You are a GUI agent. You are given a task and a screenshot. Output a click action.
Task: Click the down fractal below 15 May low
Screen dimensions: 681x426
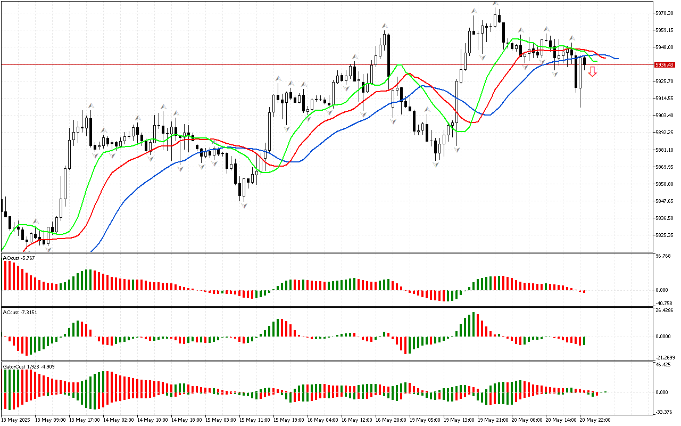[x=244, y=205]
